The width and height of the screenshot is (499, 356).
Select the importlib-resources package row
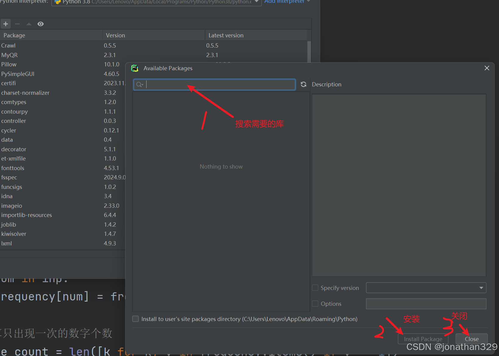(x=63, y=215)
